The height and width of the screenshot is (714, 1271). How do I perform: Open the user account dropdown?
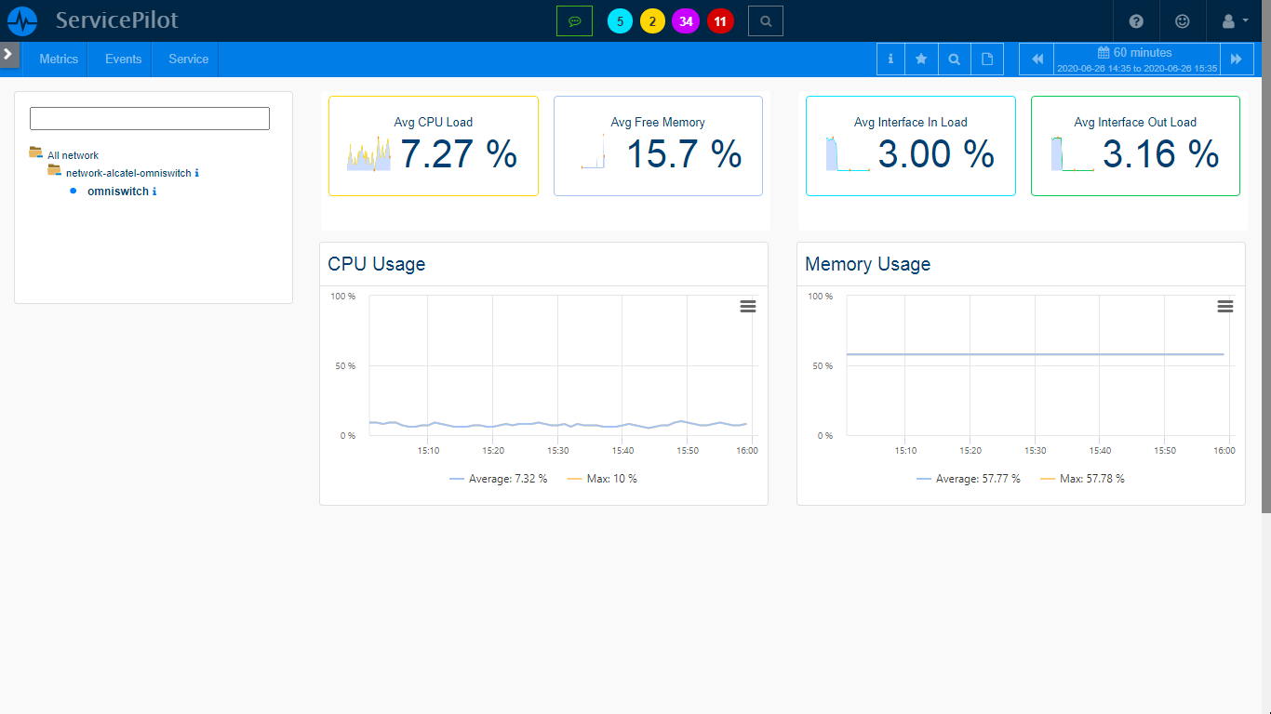[x=1234, y=20]
